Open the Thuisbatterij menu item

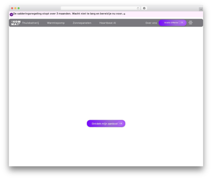(31, 23)
